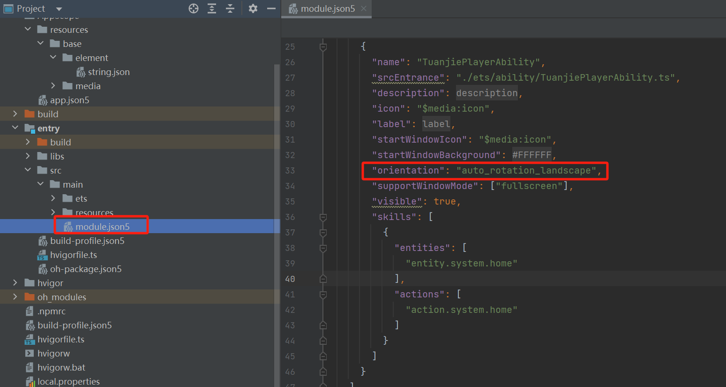Click the local.properties file icon

pos(30,381)
